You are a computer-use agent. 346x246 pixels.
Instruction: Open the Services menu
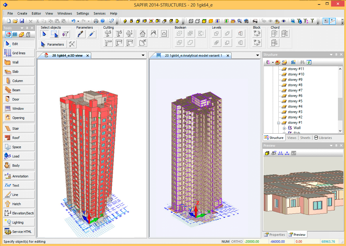(99, 13)
